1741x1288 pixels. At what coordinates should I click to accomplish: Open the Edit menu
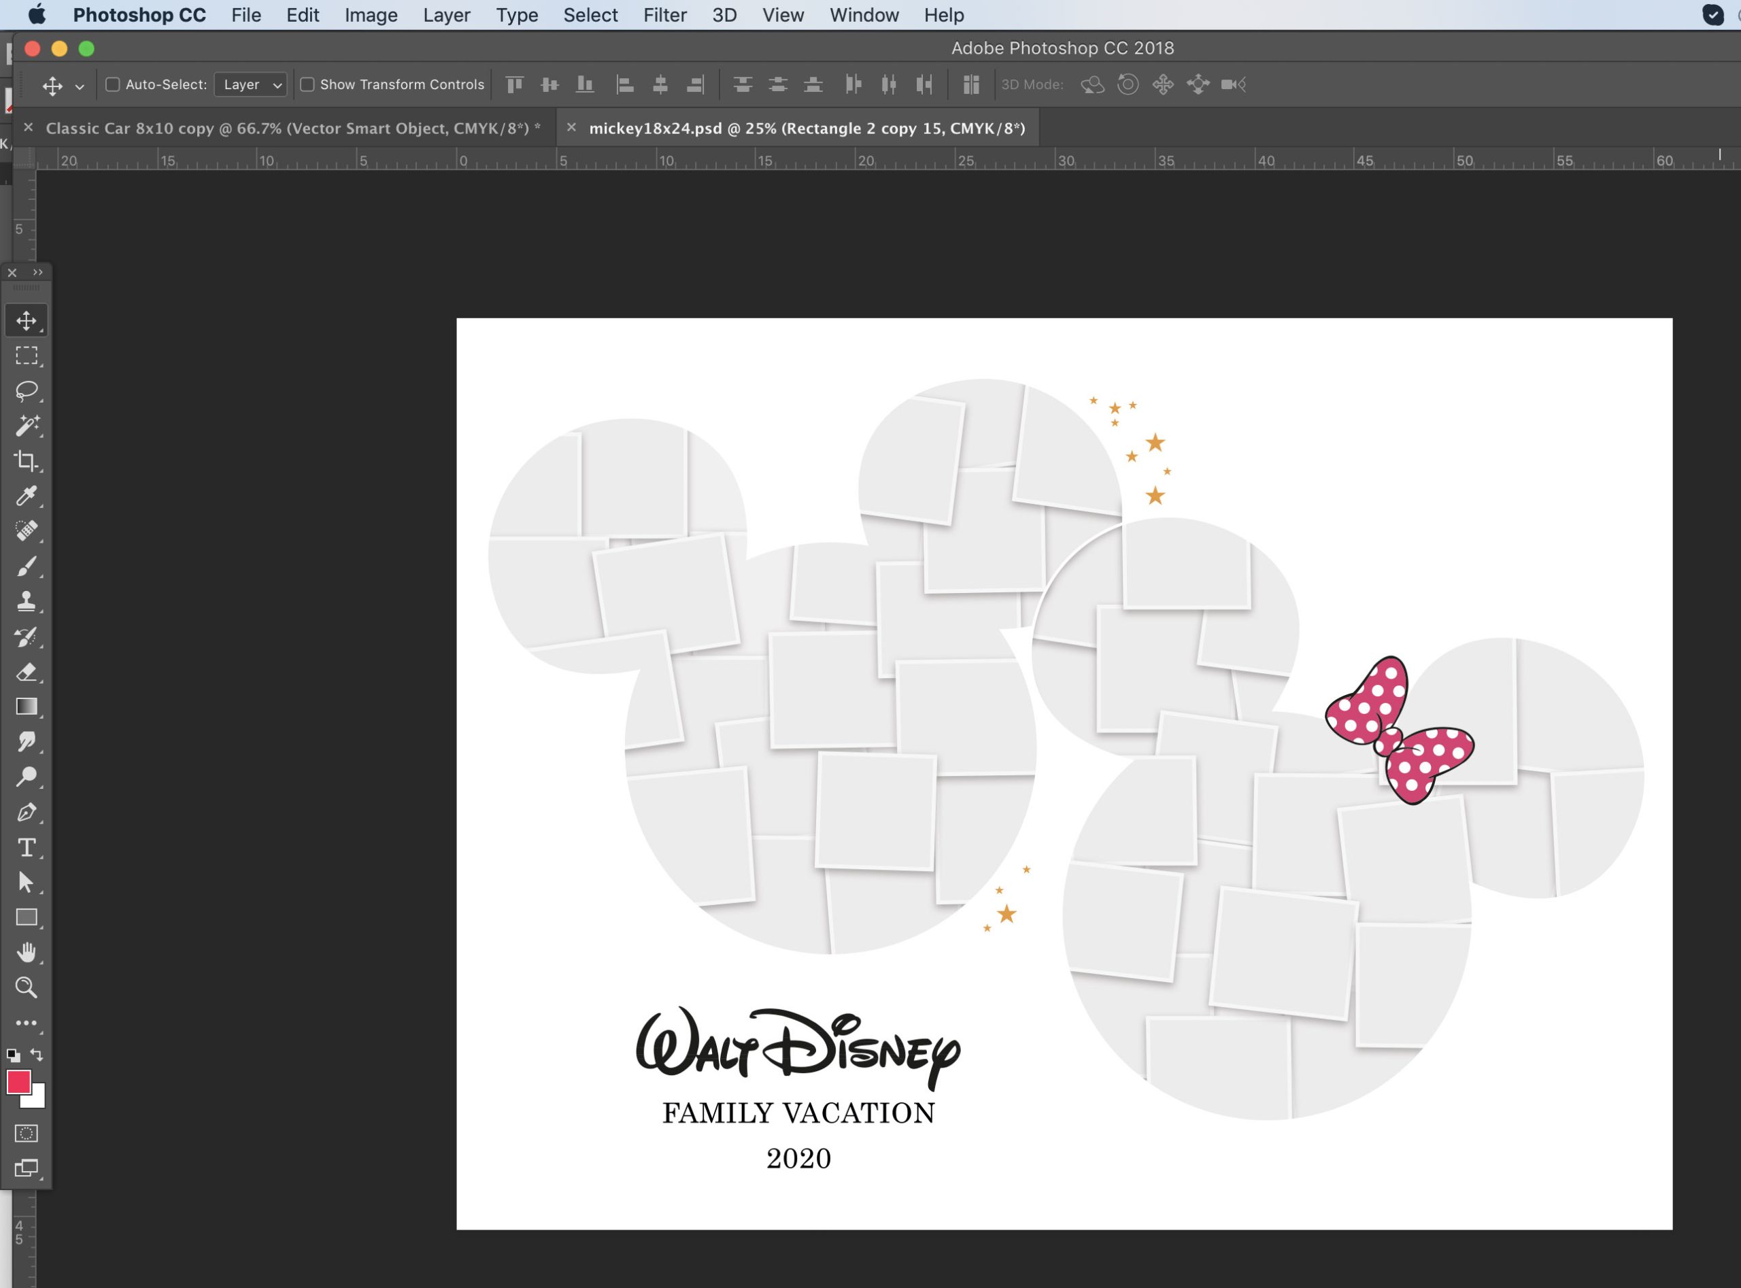(303, 15)
